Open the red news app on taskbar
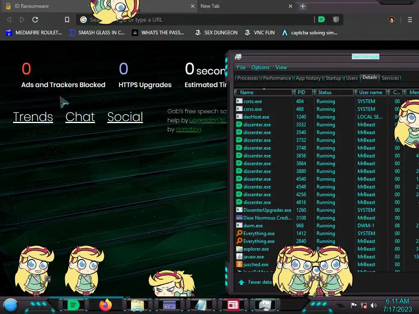This screenshot has width=419, height=314. click(233, 305)
